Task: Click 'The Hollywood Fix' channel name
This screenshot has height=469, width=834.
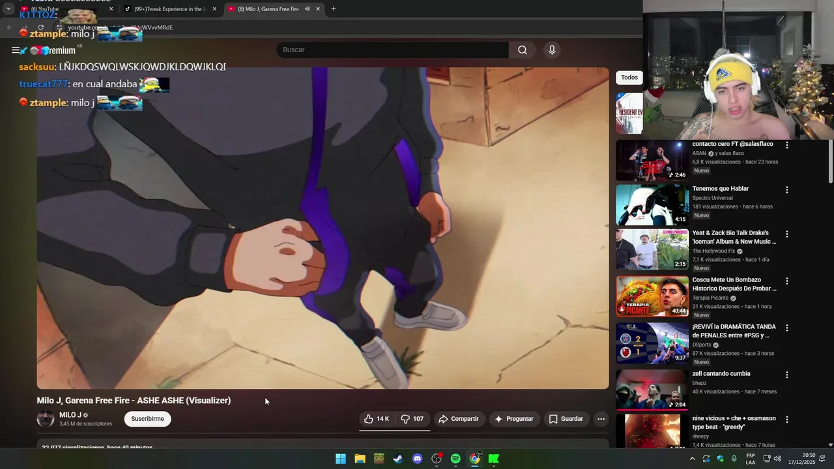Action: (x=713, y=251)
